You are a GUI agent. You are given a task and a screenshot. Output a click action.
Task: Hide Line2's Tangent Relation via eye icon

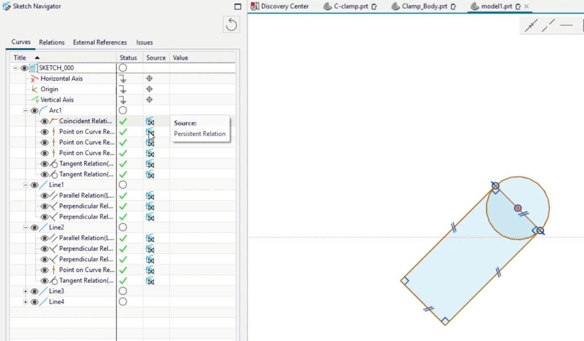(x=44, y=281)
